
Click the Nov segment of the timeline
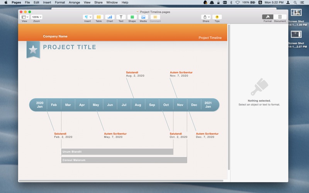click(180, 105)
